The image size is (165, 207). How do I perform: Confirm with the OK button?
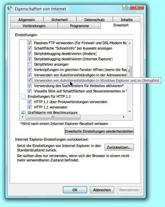tap(75, 190)
